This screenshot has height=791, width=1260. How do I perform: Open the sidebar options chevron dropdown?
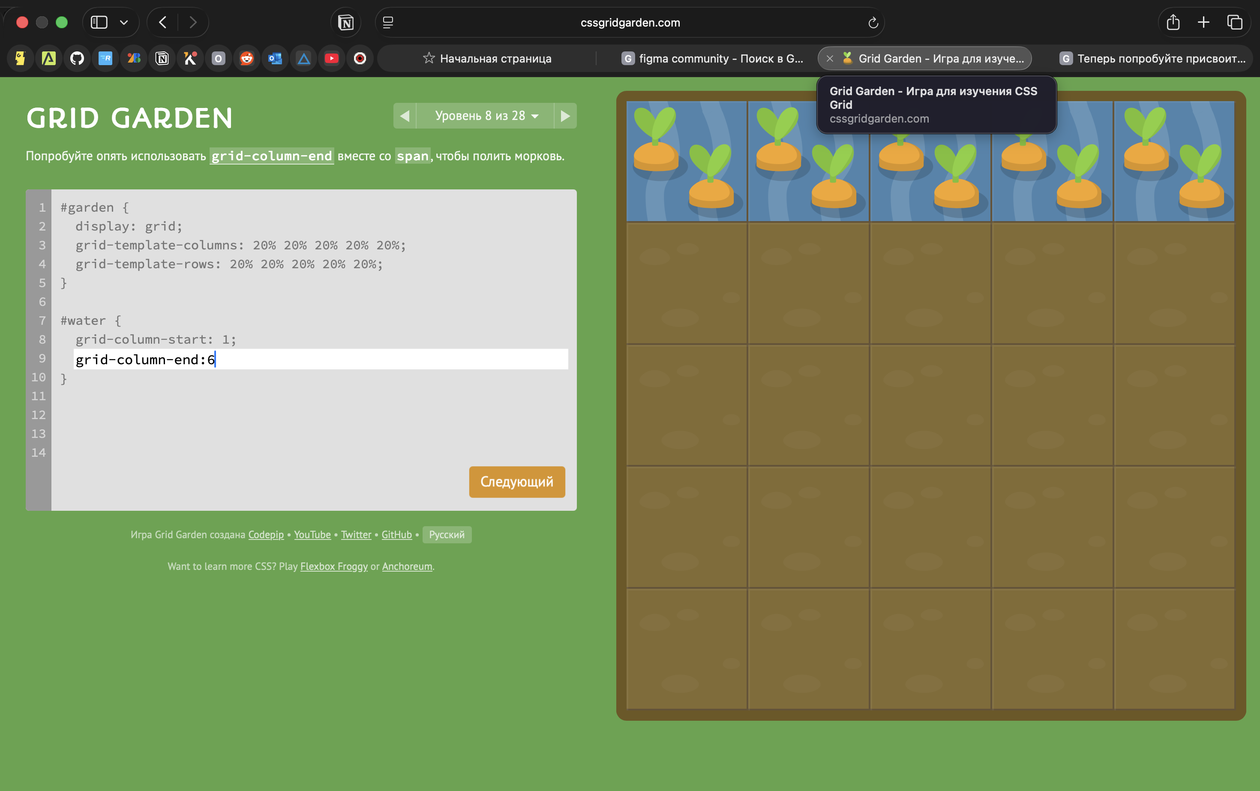[124, 22]
